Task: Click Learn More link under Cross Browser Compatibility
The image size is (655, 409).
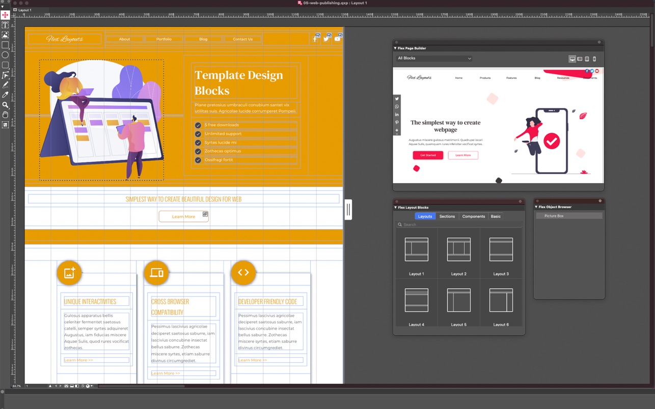Action: [166, 373]
